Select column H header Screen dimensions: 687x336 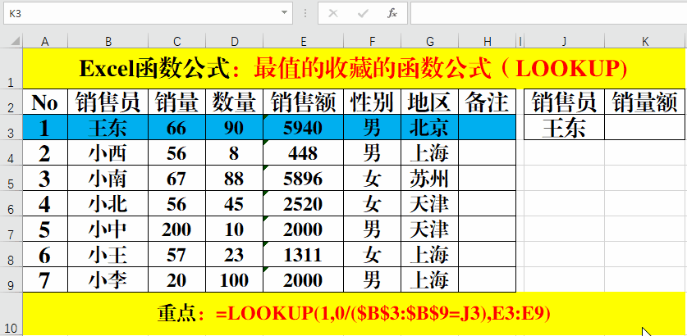tap(488, 42)
